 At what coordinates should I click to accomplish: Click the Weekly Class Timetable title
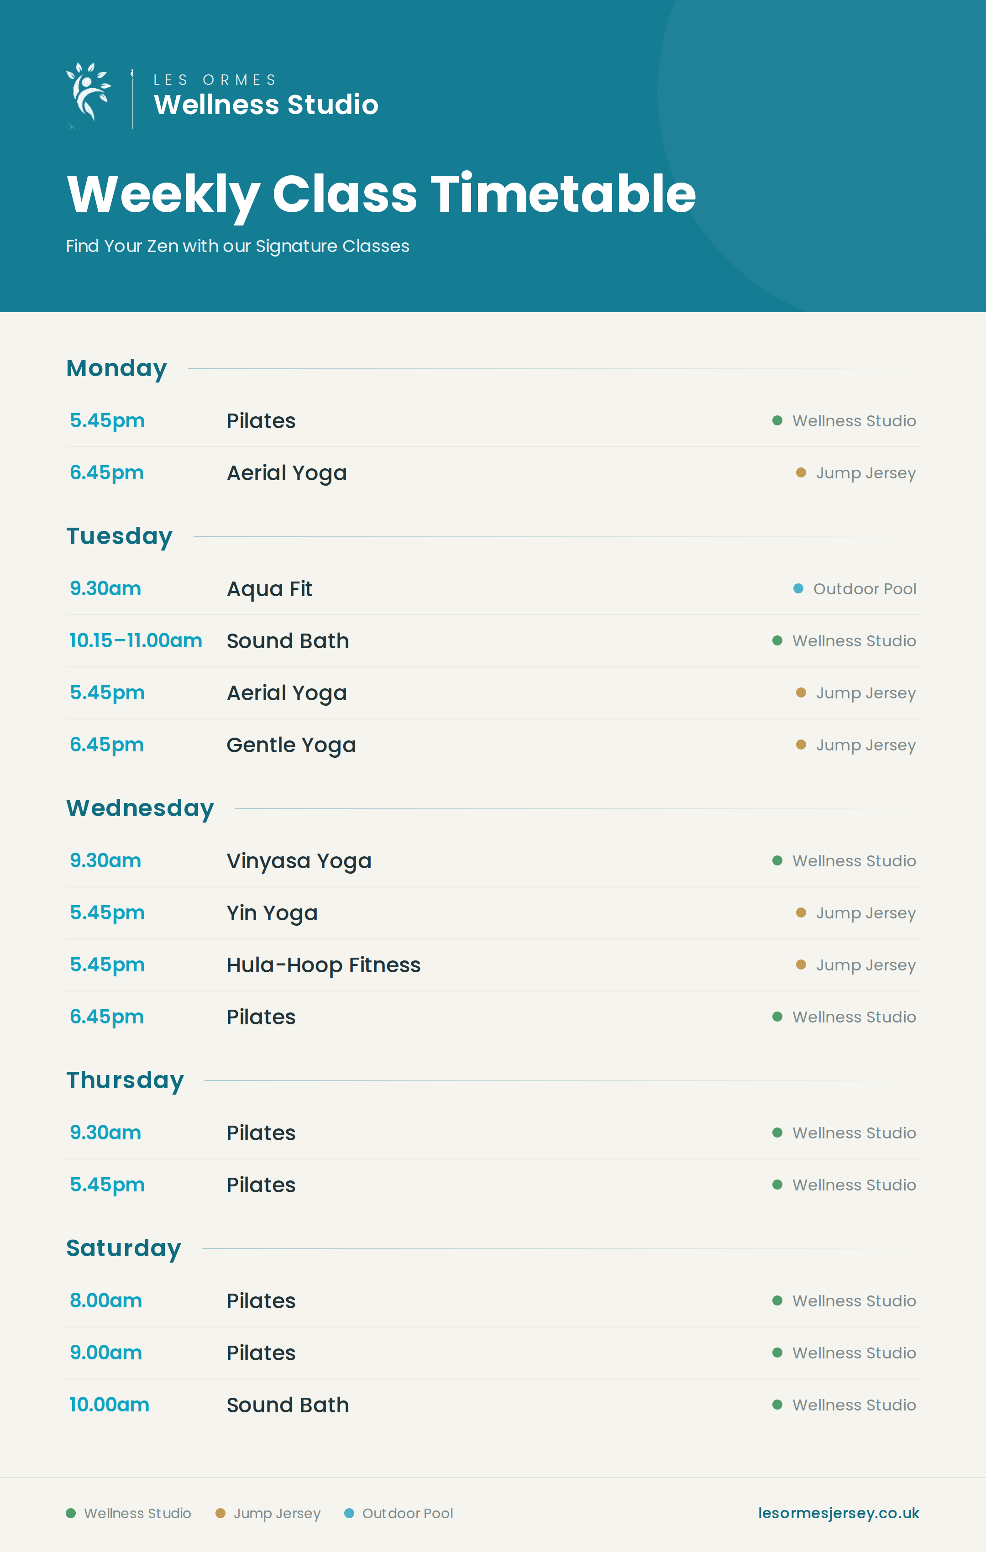pos(382,194)
